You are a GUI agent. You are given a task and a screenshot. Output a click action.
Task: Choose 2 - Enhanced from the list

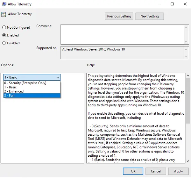pos(32,91)
